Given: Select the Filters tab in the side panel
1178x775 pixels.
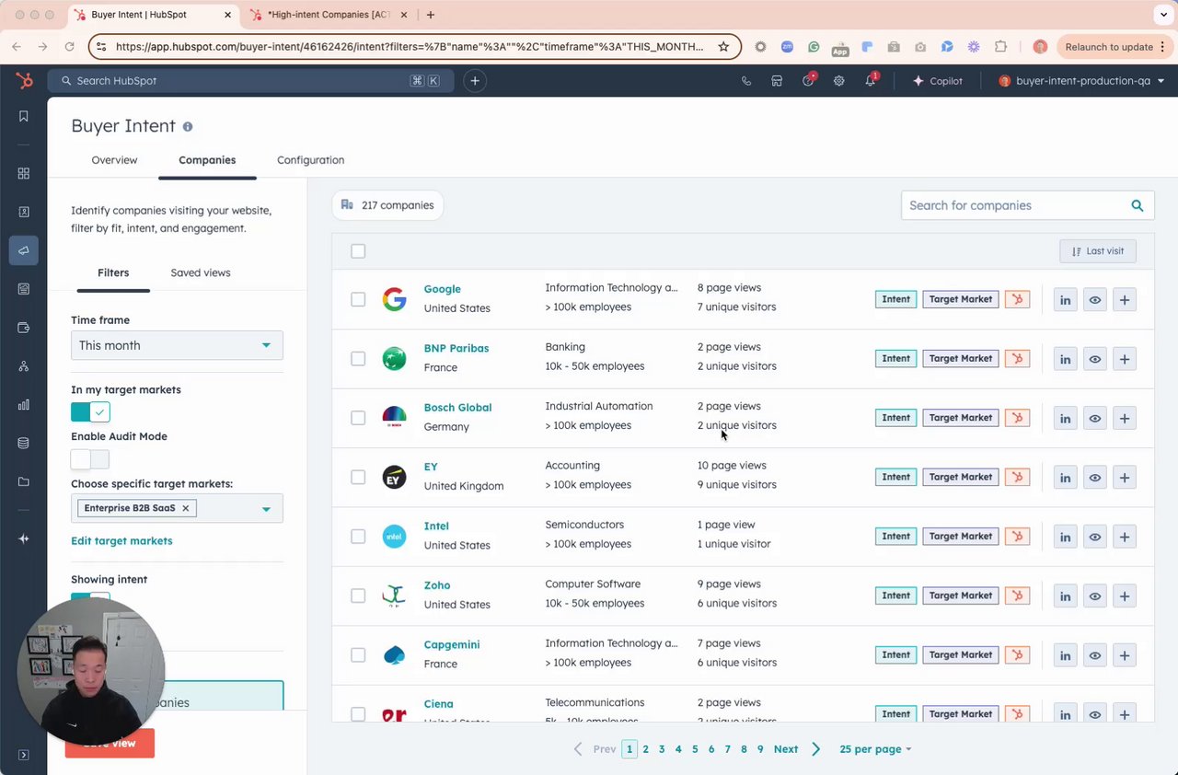Looking at the screenshot, I should 113,272.
